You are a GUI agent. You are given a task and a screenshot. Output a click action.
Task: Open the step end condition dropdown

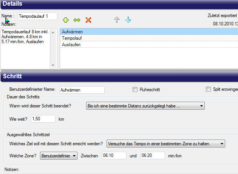pyautogui.click(x=145, y=106)
